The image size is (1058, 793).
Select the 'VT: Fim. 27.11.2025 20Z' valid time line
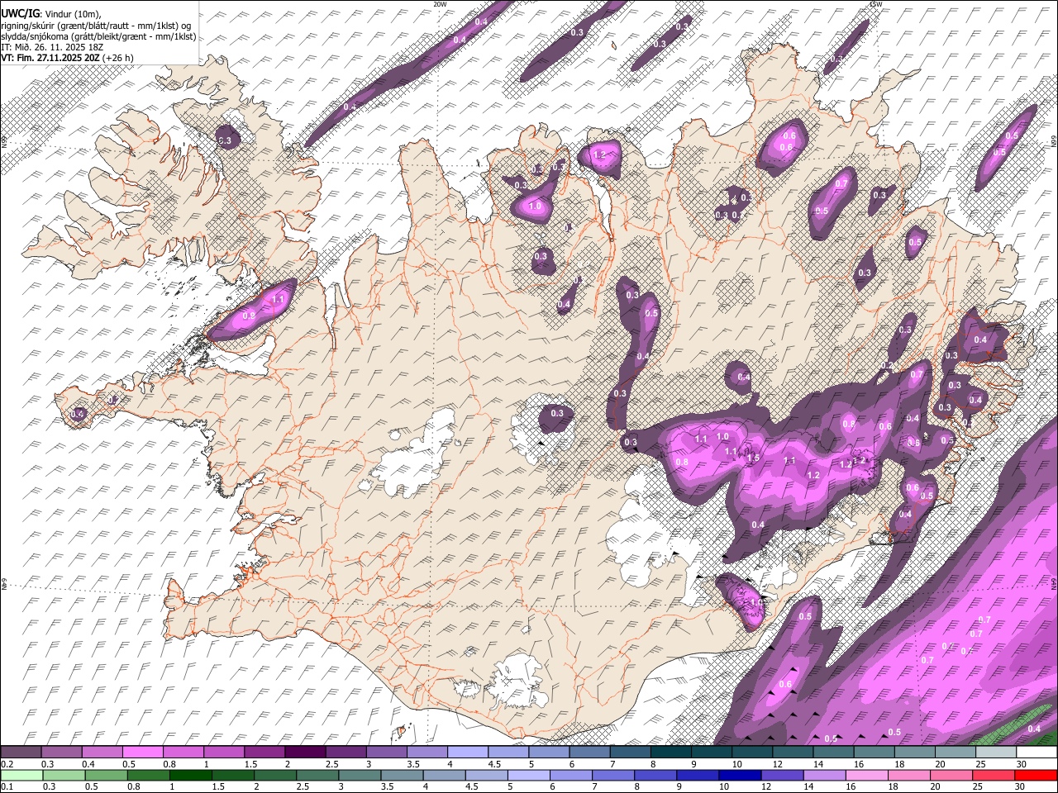click(50, 58)
